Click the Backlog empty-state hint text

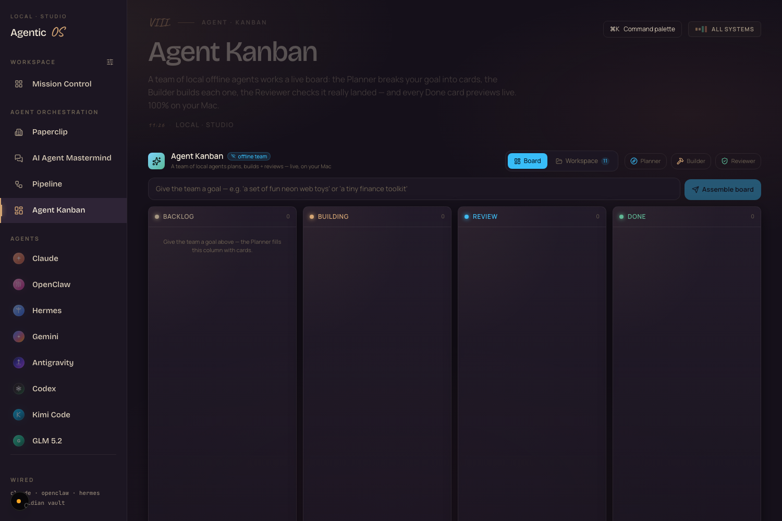222,246
